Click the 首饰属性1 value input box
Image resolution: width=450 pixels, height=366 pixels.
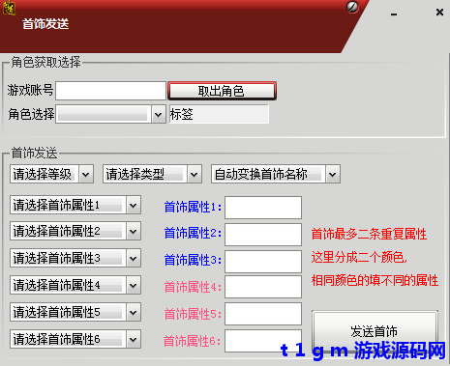(263, 208)
